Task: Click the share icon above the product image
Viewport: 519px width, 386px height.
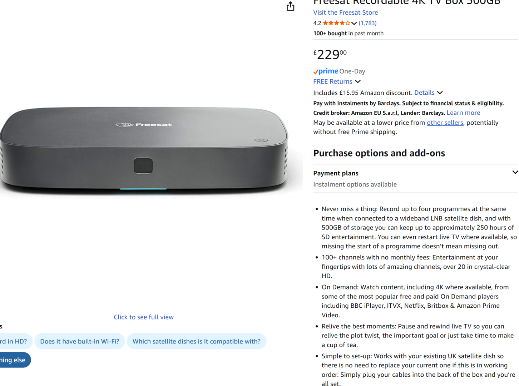Action: point(290,6)
